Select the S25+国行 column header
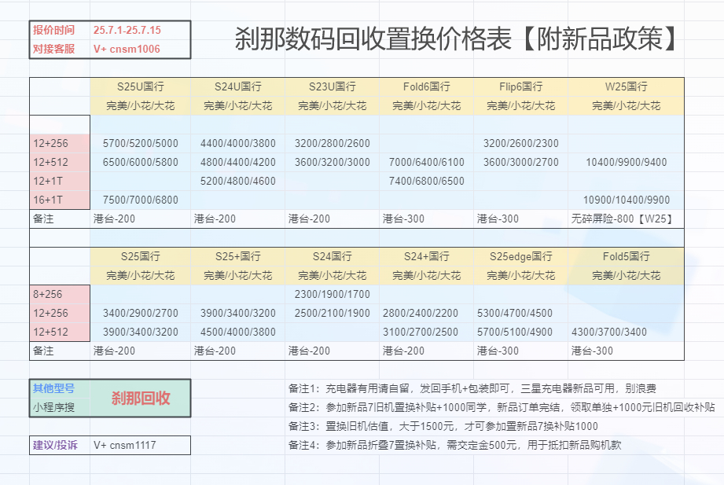This screenshot has height=485, width=724. coord(237,256)
